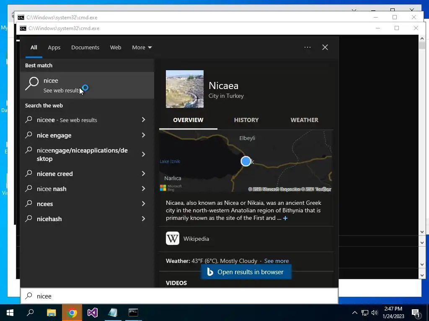429x321 pixels.
Task: Expand the Nicaea description with the plus
Action: pos(285,218)
